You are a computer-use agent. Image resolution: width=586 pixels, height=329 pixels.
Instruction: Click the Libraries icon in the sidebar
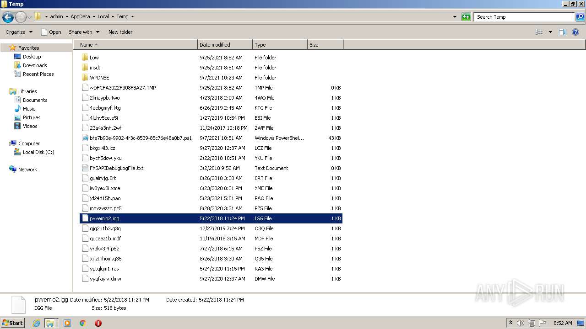(x=13, y=91)
